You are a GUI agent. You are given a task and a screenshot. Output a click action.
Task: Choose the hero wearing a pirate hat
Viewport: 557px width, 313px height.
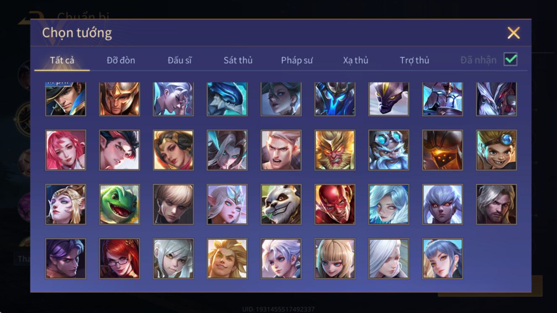tap(65, 99)
